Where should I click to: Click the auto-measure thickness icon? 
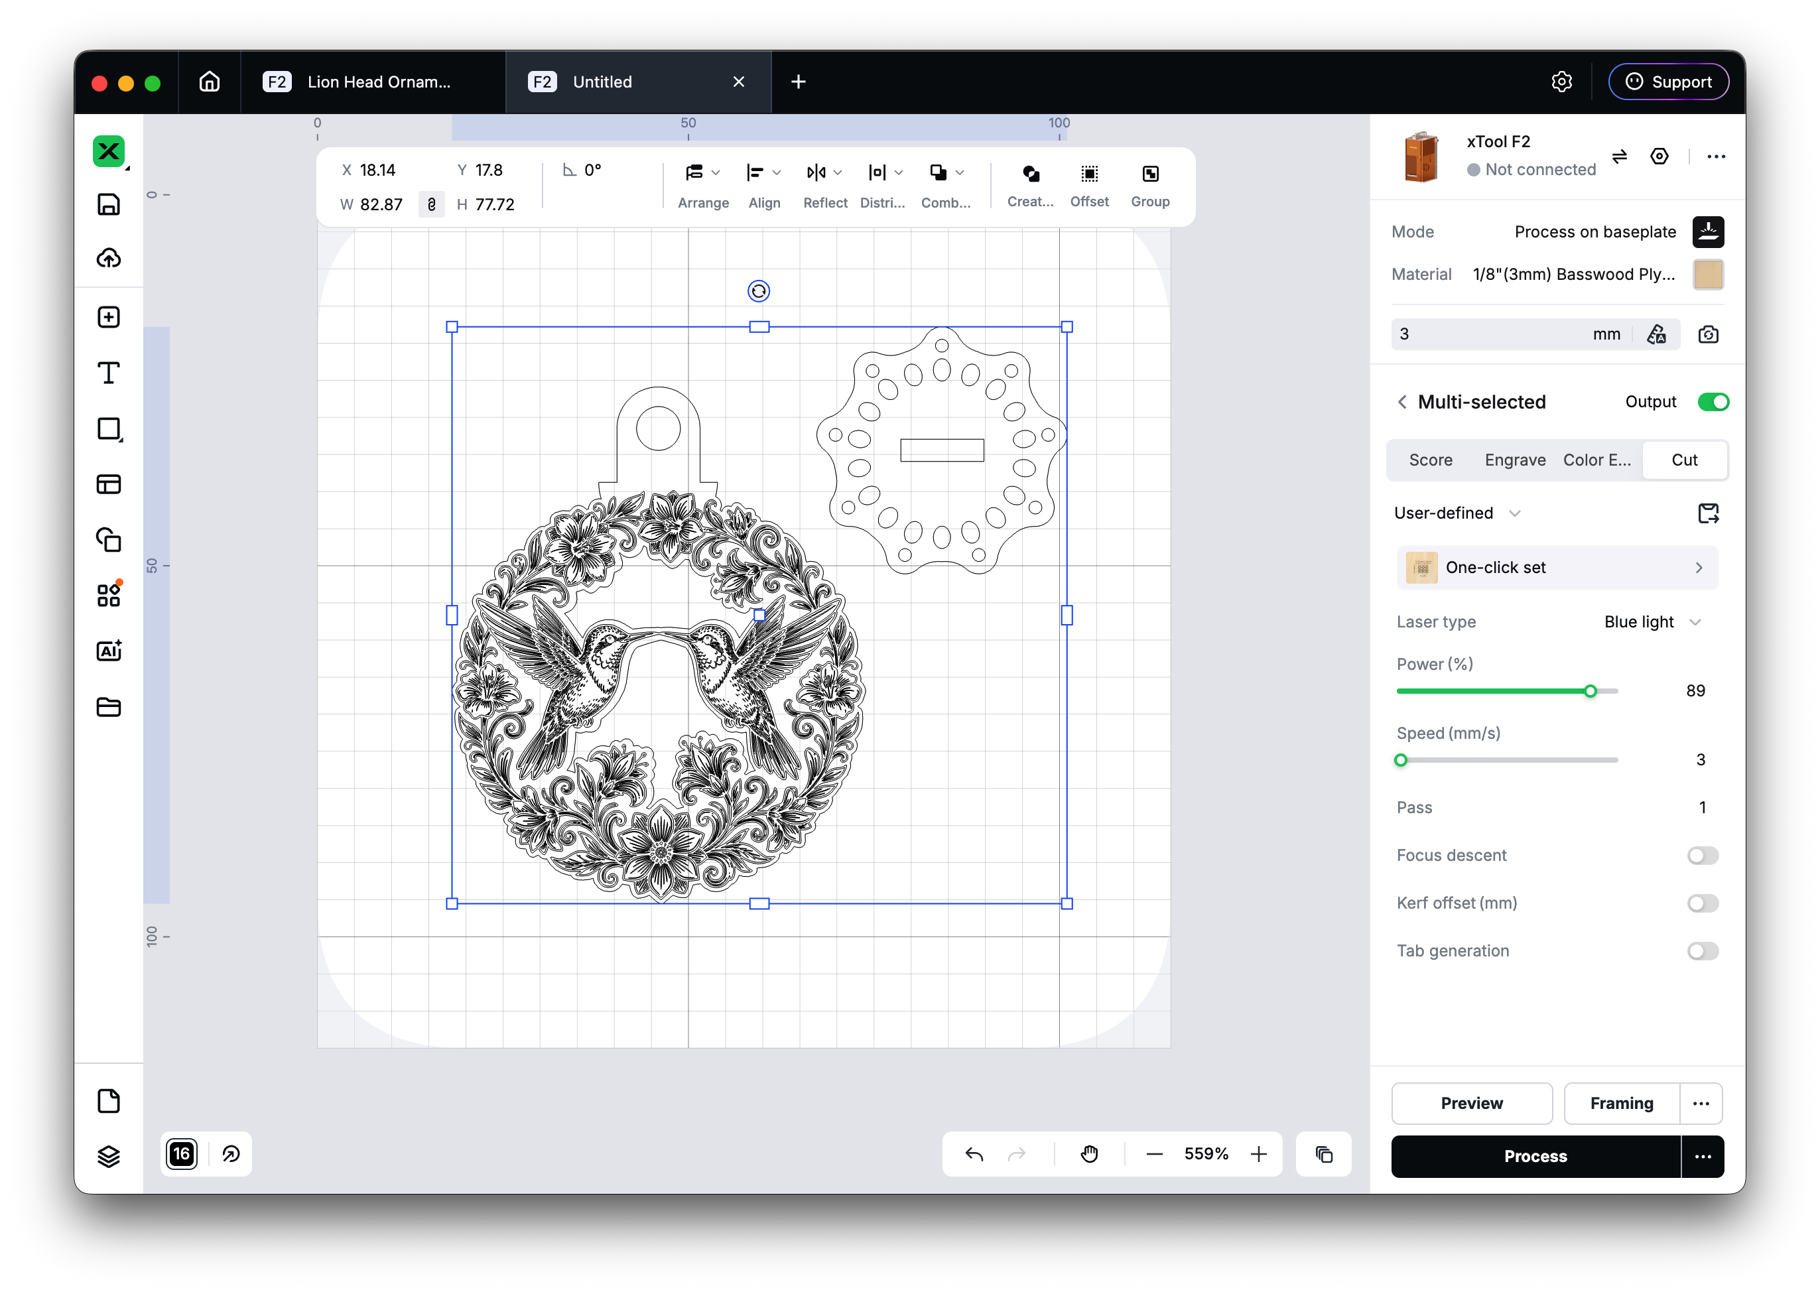(1657, 334)
